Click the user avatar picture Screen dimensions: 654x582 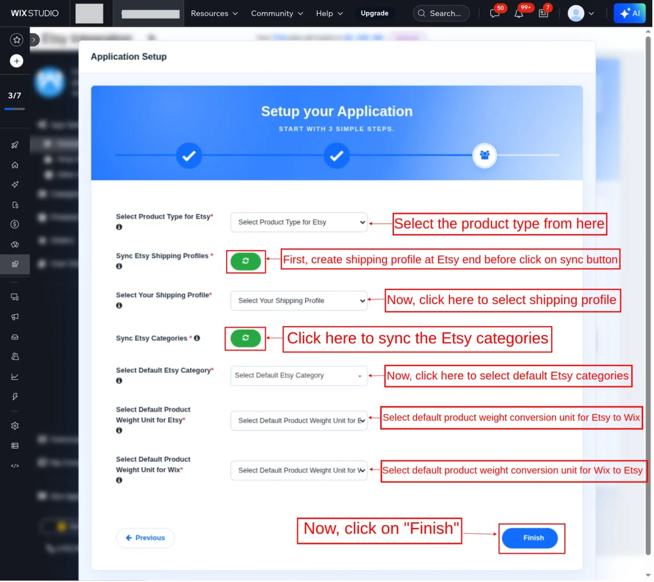pyautogui.click(x=576, y=13)
